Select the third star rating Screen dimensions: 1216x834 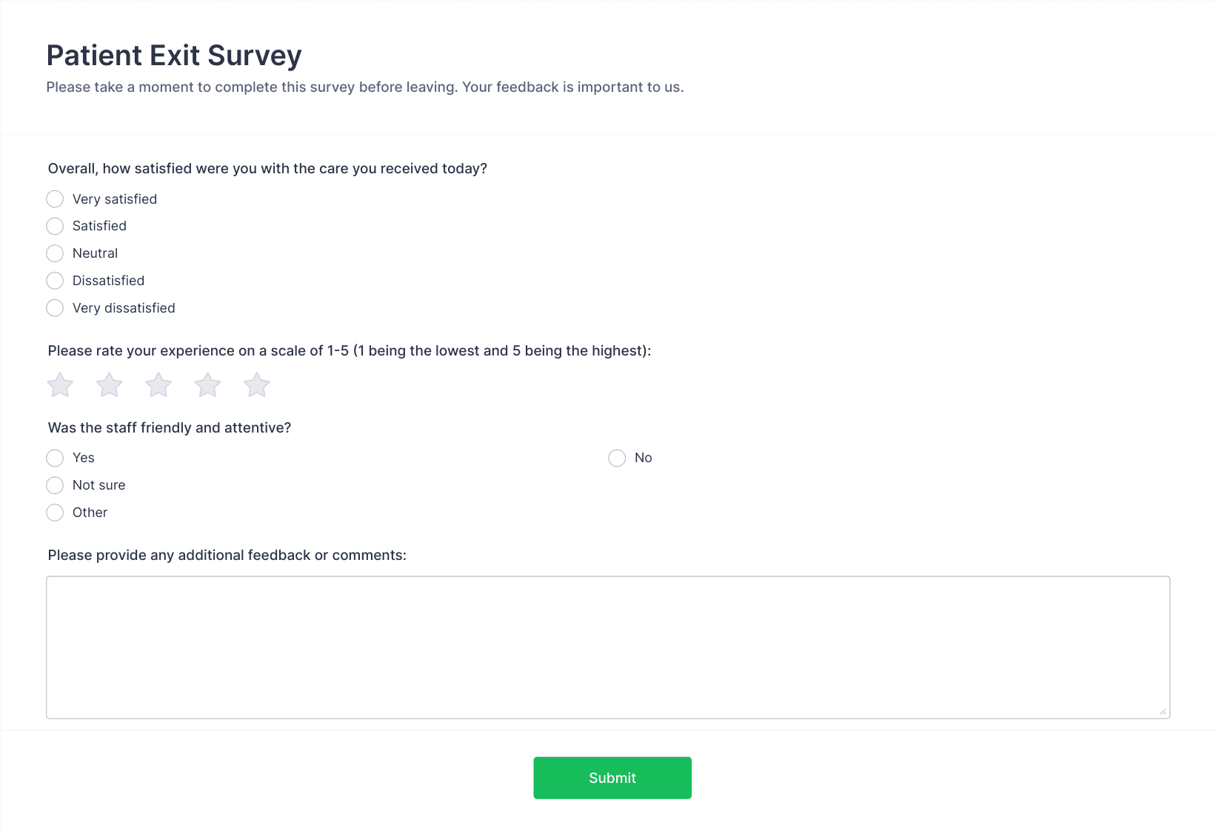(x=158, y=384)
